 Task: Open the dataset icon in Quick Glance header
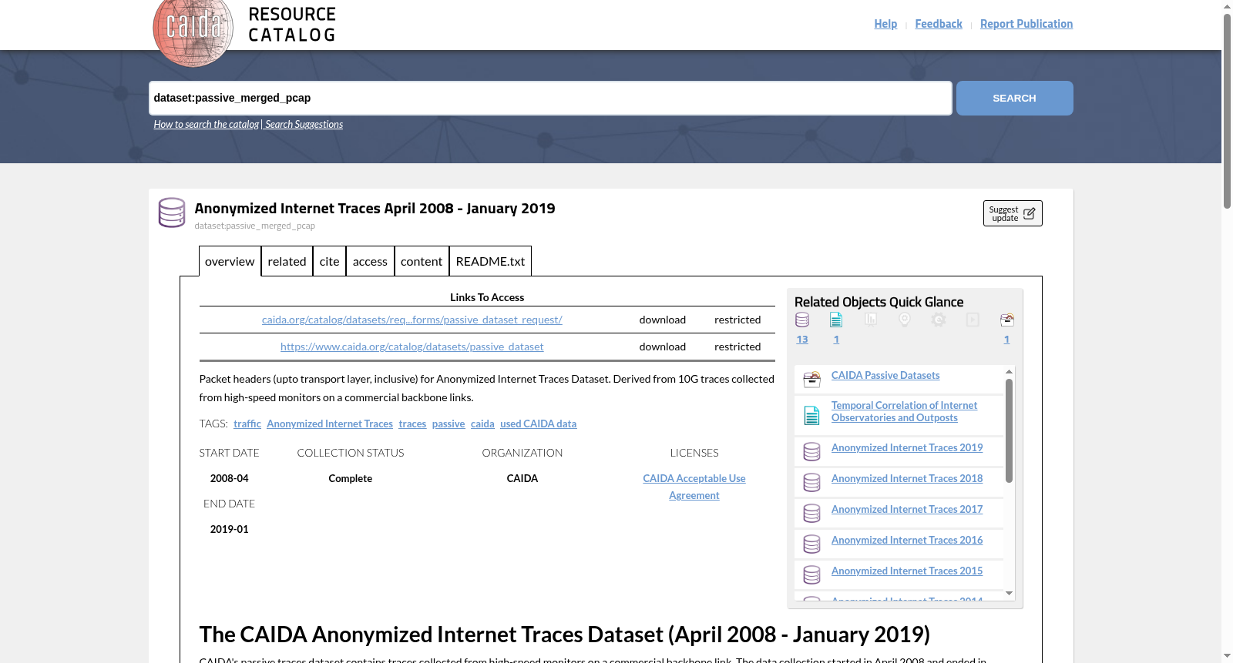pyautogui.click(x=802, y=320)
